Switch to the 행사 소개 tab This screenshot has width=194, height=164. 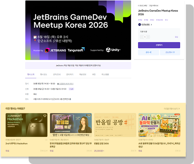(31, 74)
